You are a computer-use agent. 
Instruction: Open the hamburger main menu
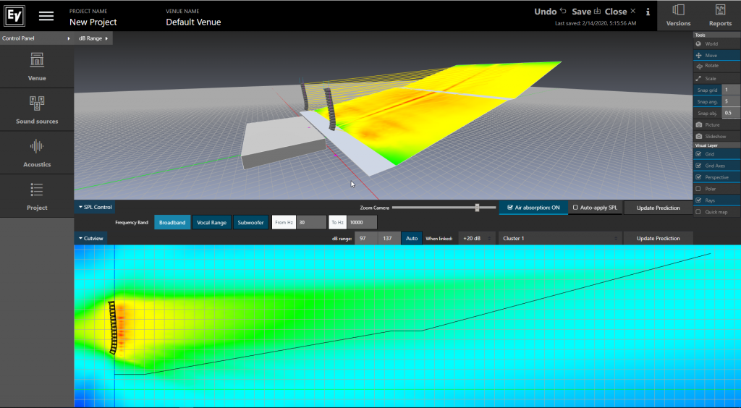[x=46, y=16]
